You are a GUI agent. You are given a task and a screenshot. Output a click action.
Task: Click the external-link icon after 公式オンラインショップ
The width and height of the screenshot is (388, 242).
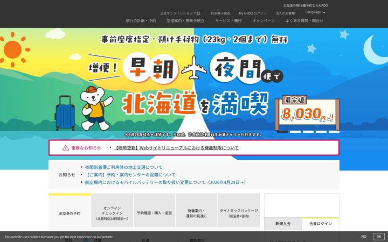point(198,13)
